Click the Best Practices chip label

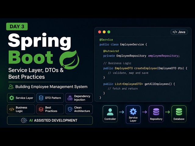51,109
